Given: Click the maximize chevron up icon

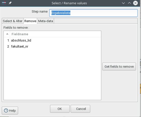Looking at the screenshot, I should [x=129, y=3].
